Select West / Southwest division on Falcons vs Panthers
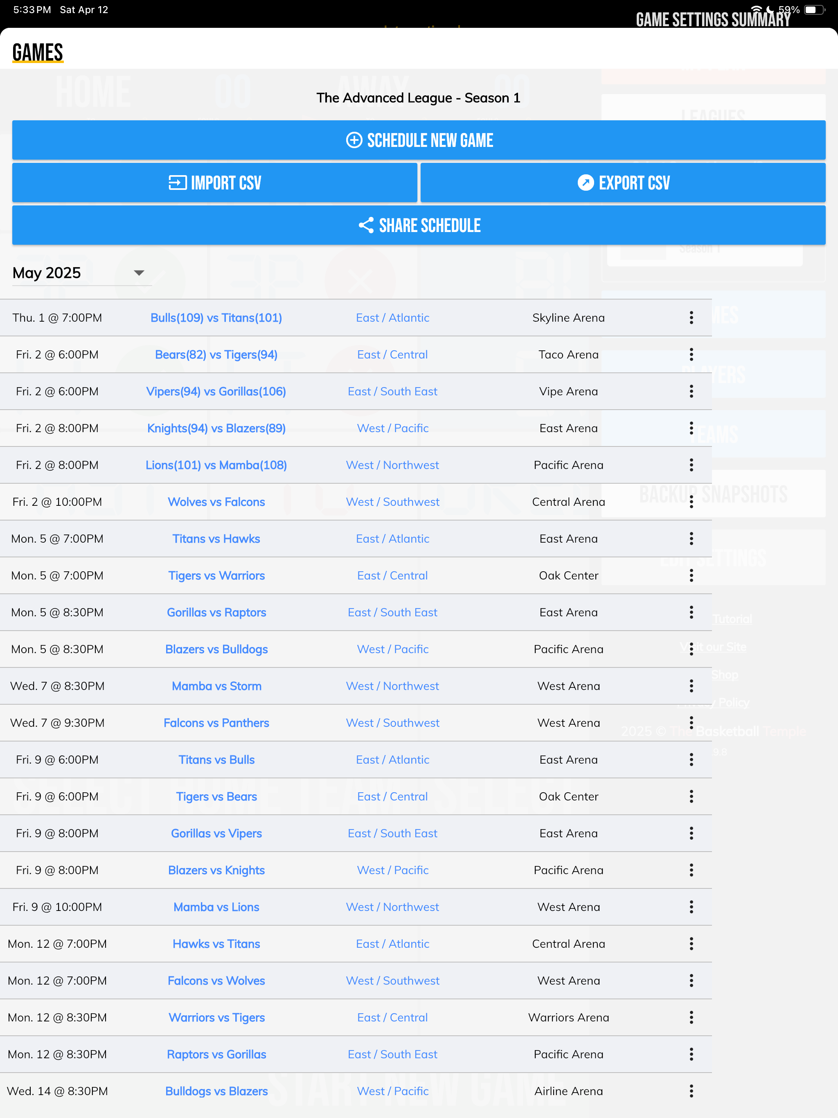838x1118 pixels. tap(393, 723)
